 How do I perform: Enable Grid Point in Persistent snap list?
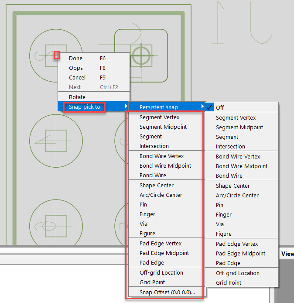click(229, 282)
